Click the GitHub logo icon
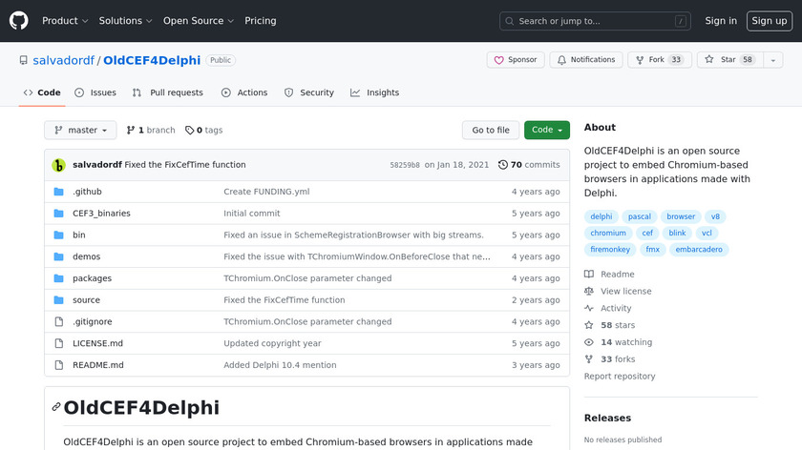The image size is (802, 450). (19, 20)
